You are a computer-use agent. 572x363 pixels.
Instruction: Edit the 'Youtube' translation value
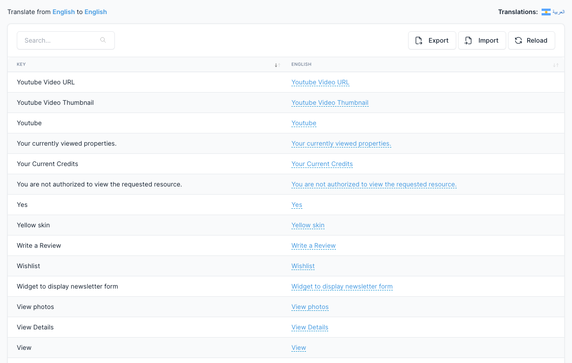pyautogui.click(x=304, y=123)
